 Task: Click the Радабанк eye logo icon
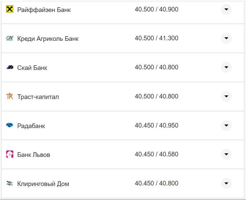tap(9, 124)
